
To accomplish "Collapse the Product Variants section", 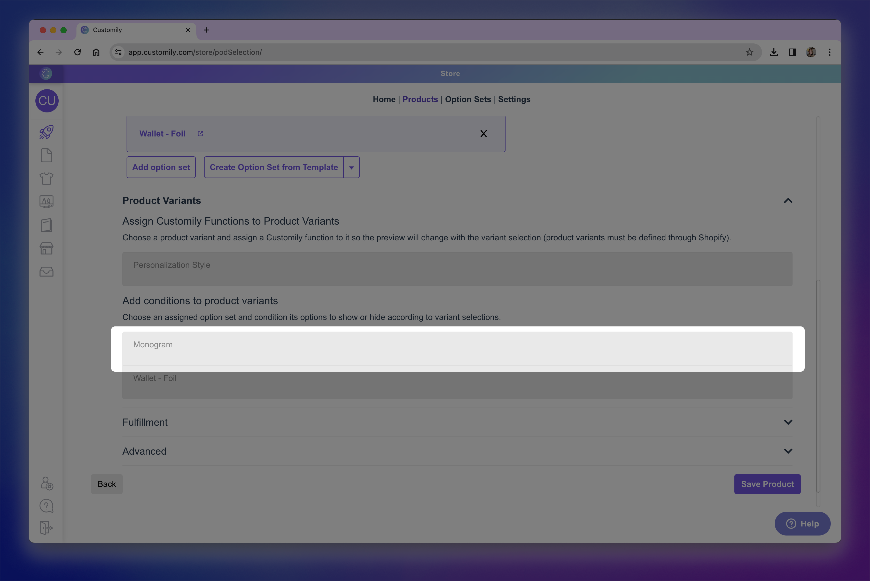I will 788,201.
